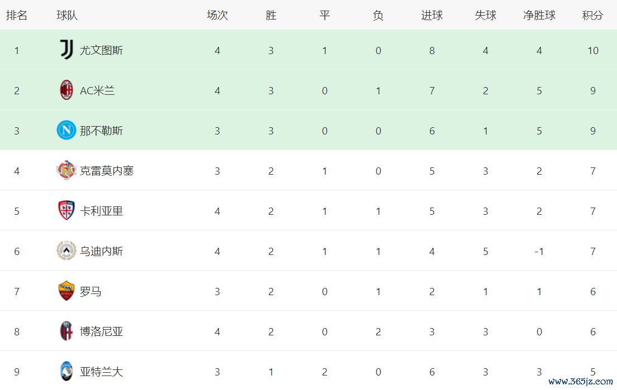This screenshot has height=390, width=617.
Task: Click the Cremonese team crest
Action: click(67, 171)
